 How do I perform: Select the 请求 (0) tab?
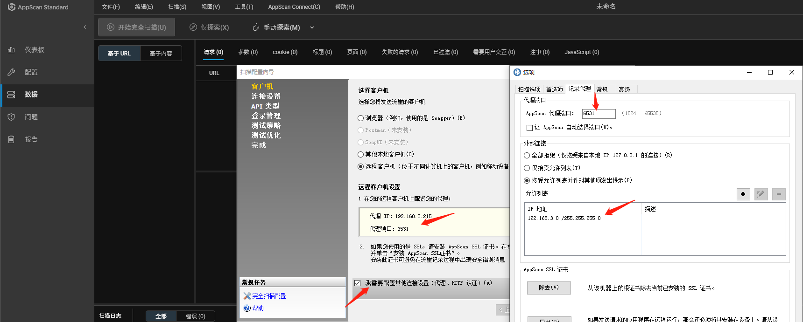coord(213,52)
